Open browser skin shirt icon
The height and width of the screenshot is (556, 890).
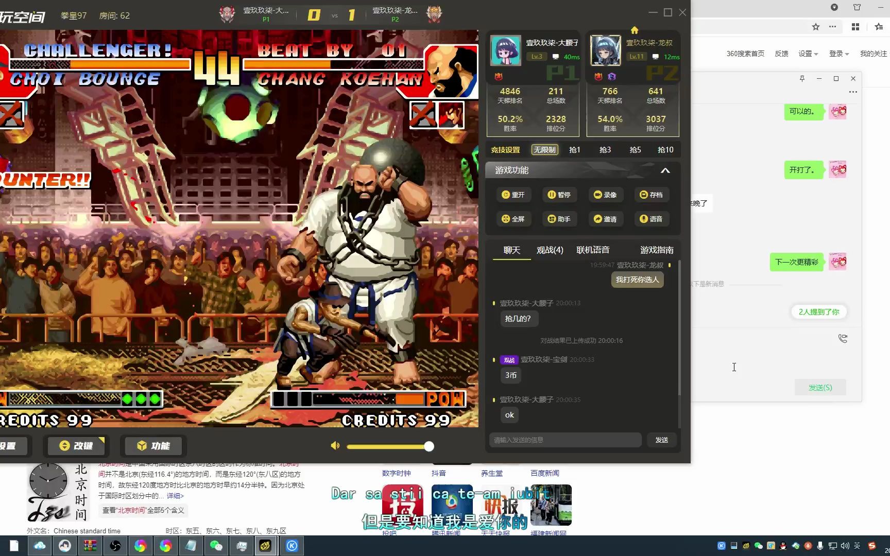[857, 7]
